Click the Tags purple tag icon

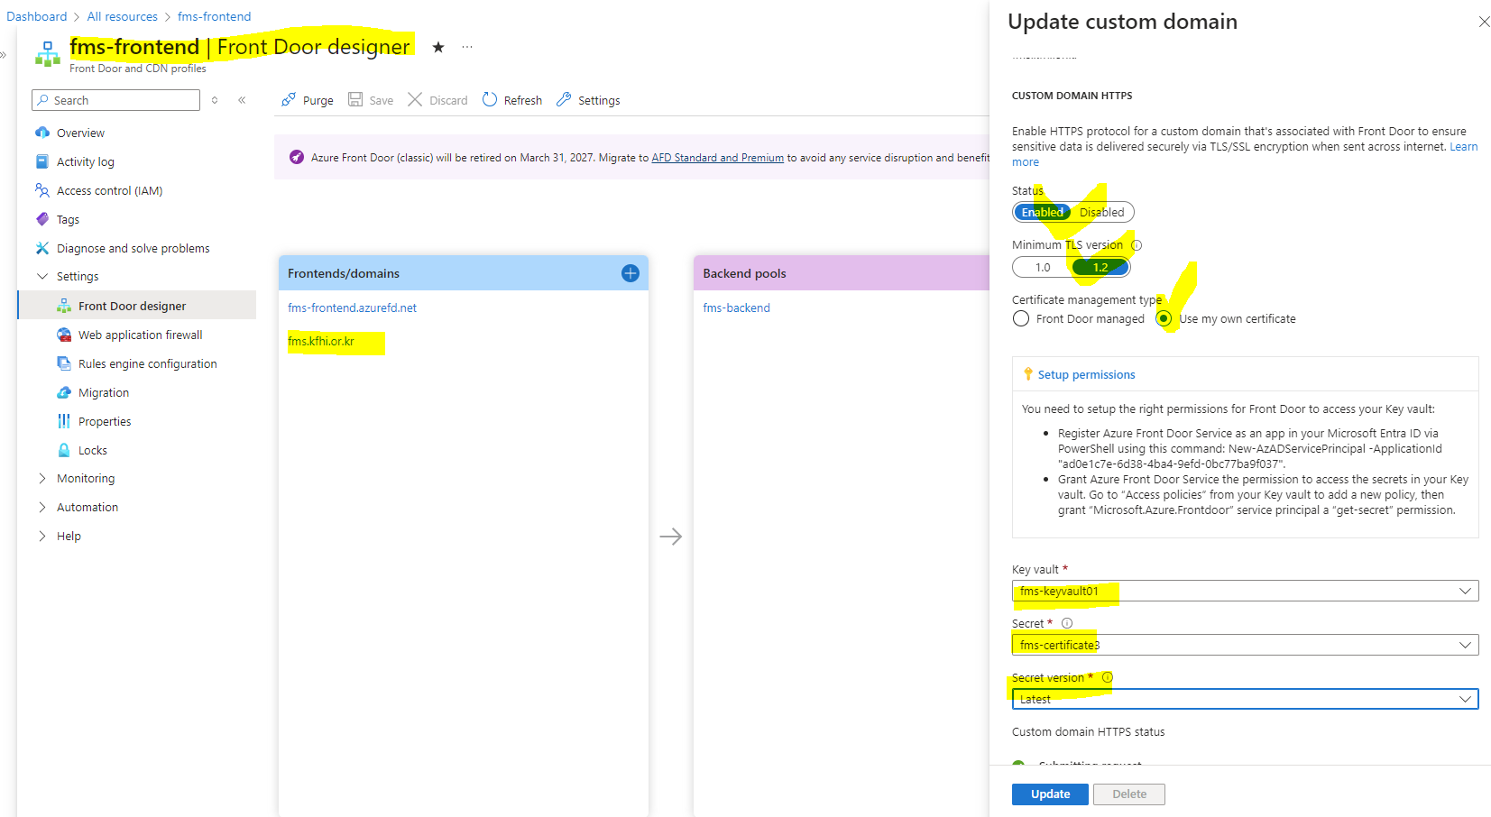click(42, 219)
